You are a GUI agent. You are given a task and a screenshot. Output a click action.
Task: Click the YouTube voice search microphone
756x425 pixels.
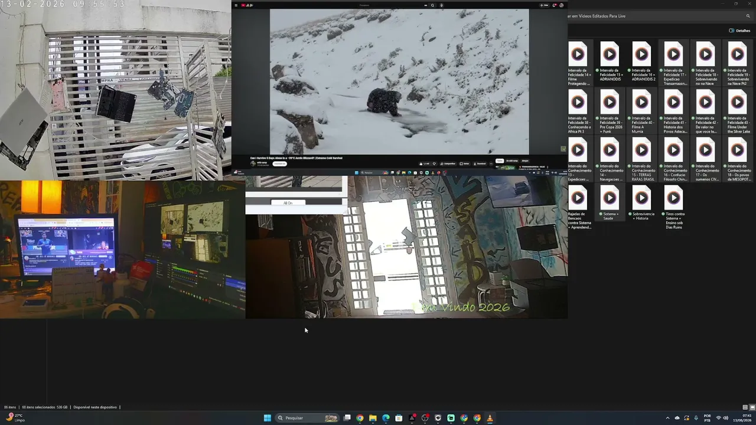[x=441, y=5]
